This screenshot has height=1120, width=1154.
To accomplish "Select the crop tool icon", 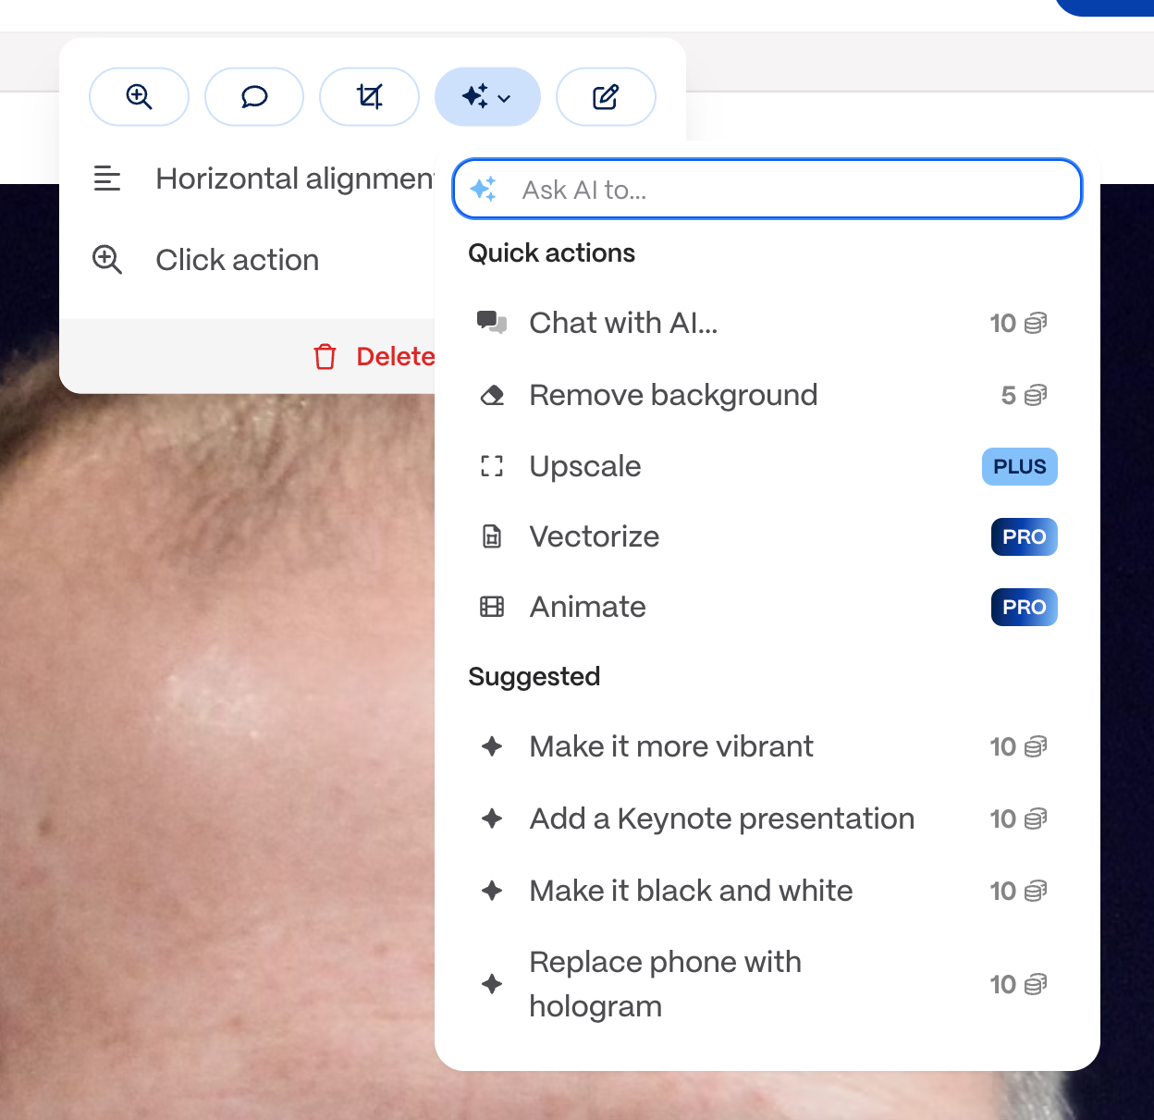I will click(x=369, y=96).
